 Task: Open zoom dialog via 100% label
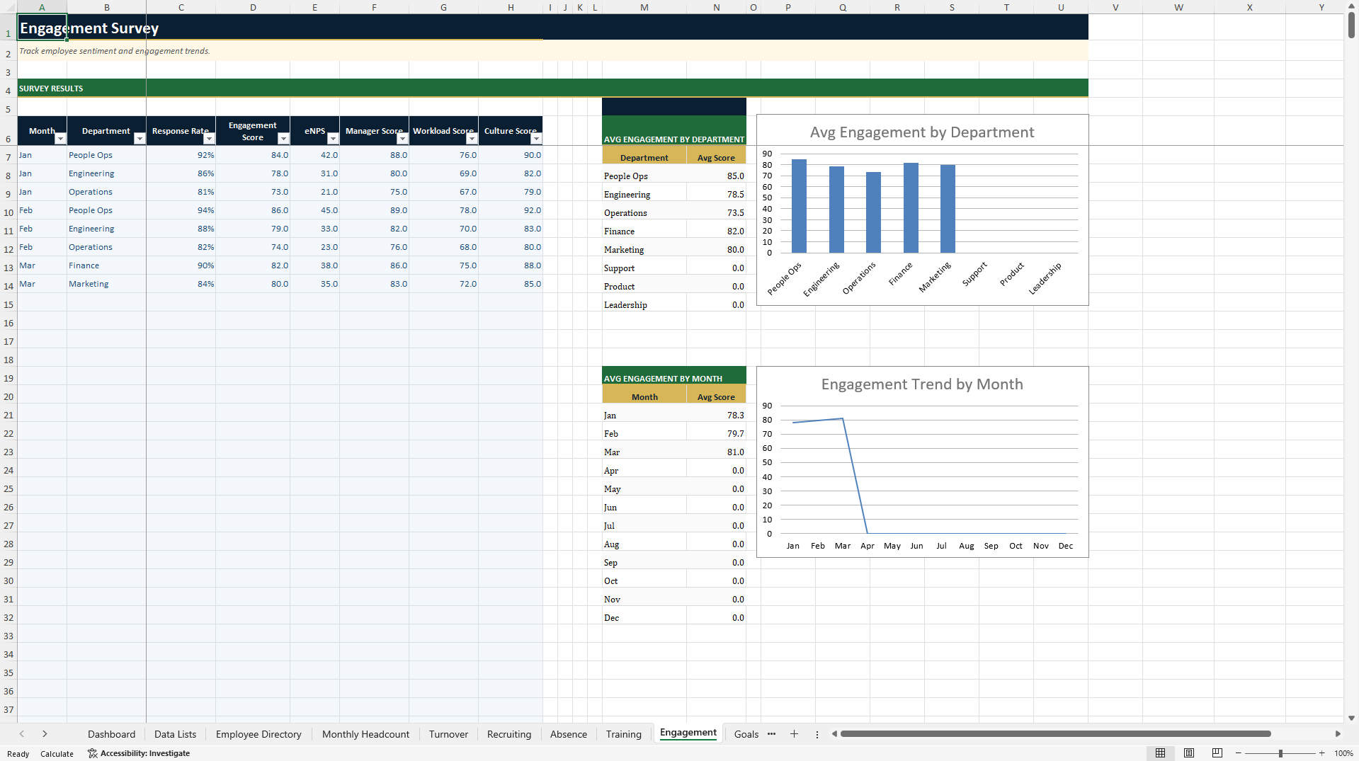click(1343, 753)
